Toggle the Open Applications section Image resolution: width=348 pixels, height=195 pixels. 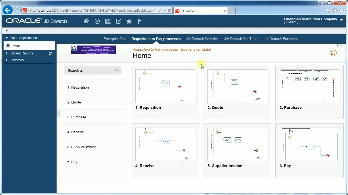coord(7,38)
